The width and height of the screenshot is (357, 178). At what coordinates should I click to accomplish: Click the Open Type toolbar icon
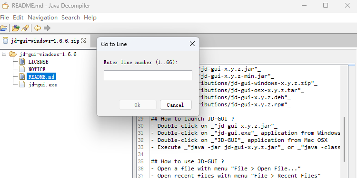pos(16,28)
